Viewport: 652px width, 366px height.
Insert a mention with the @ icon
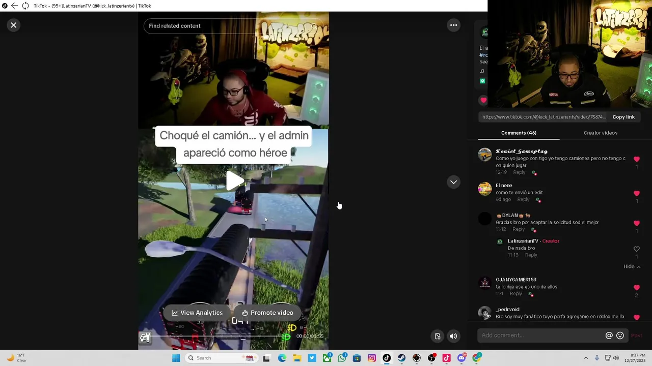[x=609, y=335]
